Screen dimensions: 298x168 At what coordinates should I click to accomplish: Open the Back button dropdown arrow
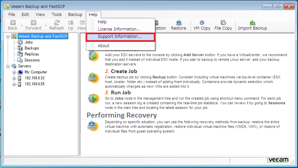coord(22,26)
